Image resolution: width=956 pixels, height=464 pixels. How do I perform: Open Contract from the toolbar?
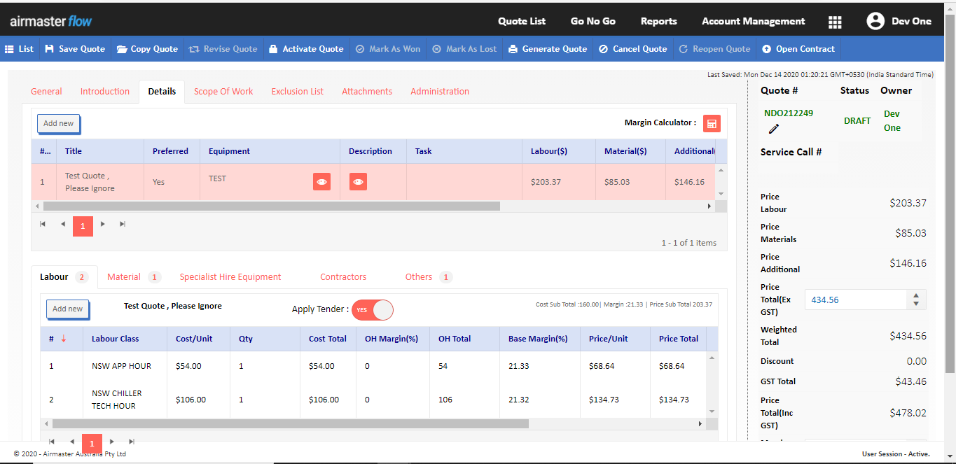click(798, 49)
